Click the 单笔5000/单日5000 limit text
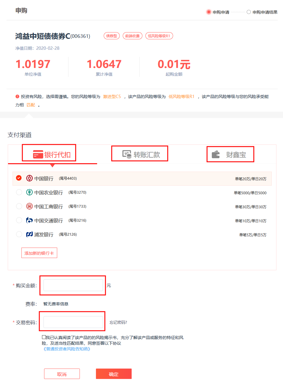 (x=250, y=193)
